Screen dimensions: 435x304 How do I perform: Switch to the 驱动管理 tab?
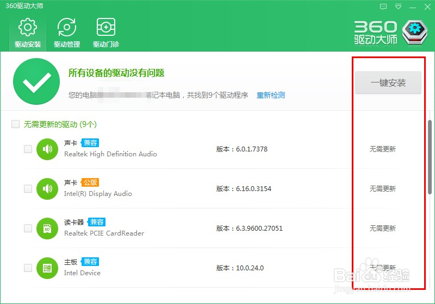pyautogui.click(x=67, y=33)
